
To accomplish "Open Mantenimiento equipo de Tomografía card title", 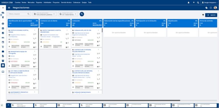I will coord(18,52).
